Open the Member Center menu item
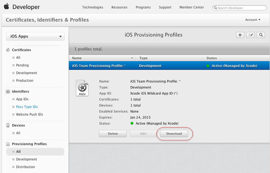 click(192, 7)
